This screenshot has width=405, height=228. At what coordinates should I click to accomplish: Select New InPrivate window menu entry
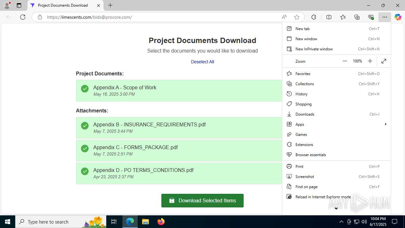point(336,49)
